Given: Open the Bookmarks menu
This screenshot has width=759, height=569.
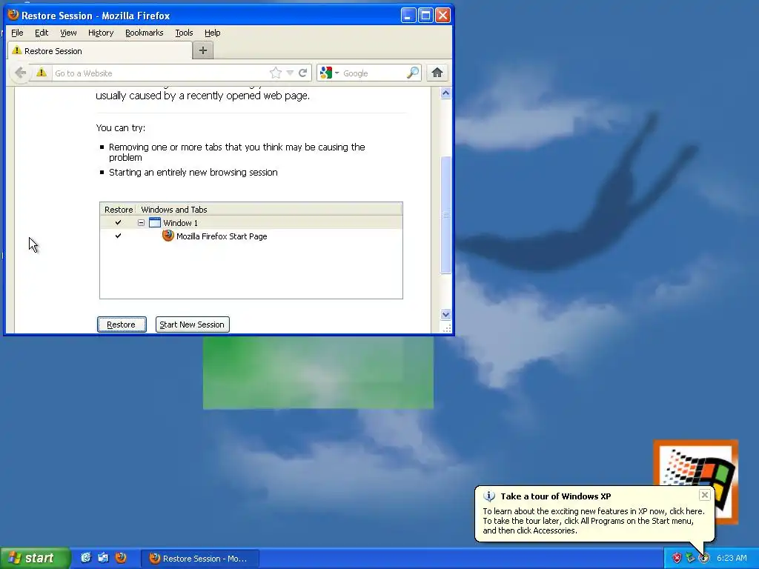Looking at the screenshot, I should (x=145, y=33).
